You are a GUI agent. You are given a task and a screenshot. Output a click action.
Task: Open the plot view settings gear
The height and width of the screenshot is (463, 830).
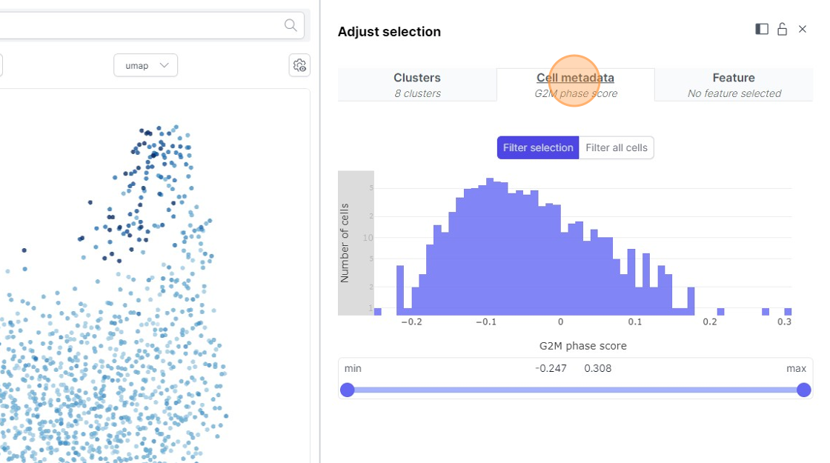(x=299, y=65)
